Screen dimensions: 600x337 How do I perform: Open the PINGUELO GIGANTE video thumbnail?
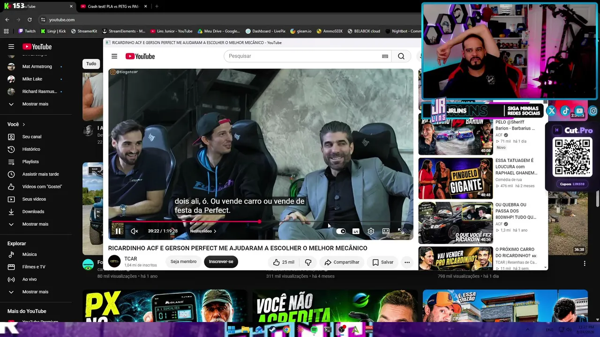click(455, 178)
